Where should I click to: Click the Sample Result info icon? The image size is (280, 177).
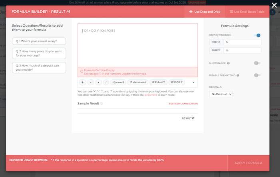point(102,104)
